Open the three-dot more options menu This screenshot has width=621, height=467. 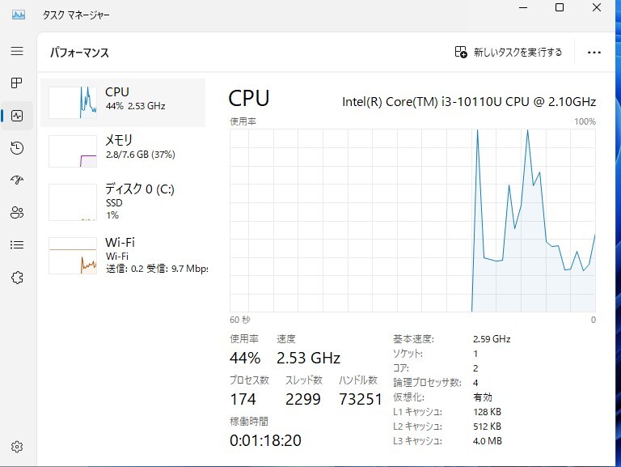click(x=594, y=53)
